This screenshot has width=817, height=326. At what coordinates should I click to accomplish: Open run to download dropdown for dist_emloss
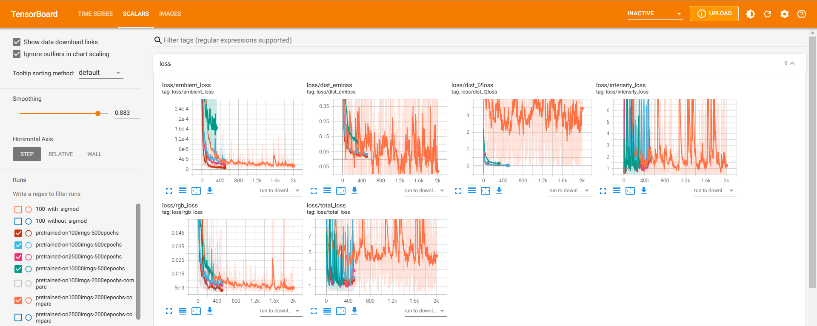(426, 190)
